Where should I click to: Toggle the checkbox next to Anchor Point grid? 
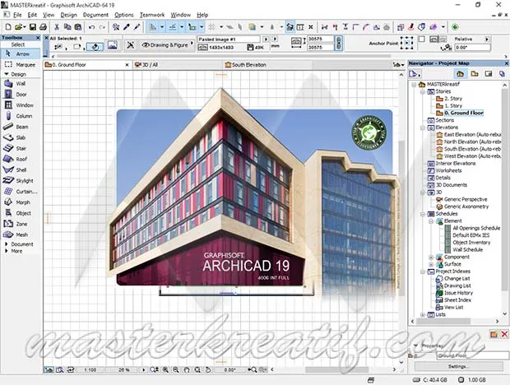pos(421,39)
